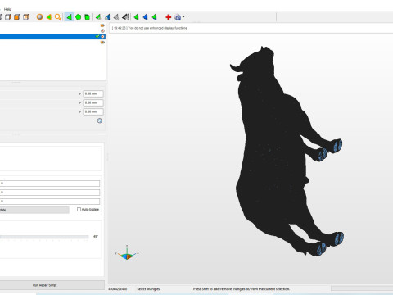Click the orange triangle icon beside the sphere

49,17
